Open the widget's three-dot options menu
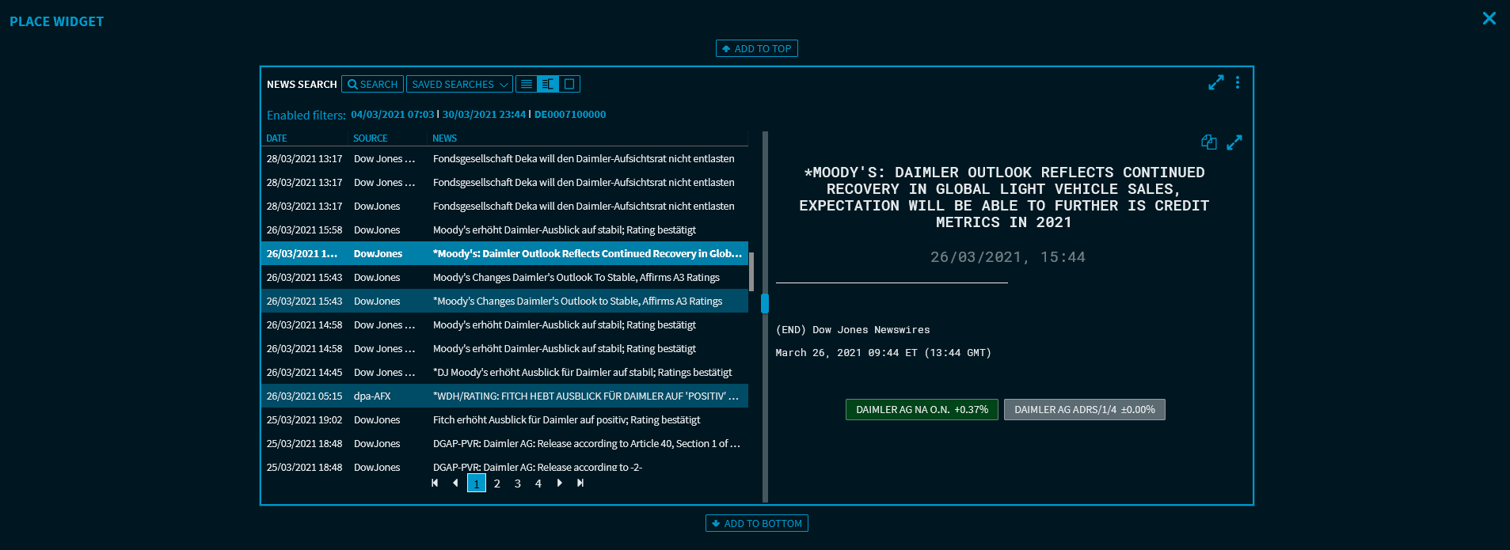The width and height of the screenshot is (1510, 550). coord(1238,82)
